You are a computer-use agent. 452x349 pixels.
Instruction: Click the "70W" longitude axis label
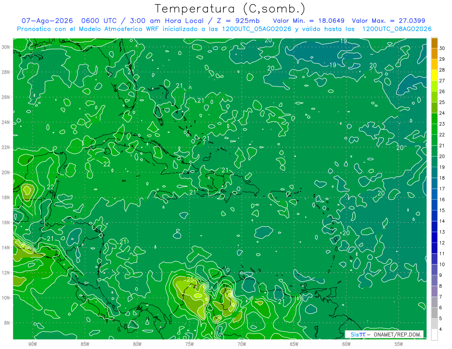coord(242,344)
